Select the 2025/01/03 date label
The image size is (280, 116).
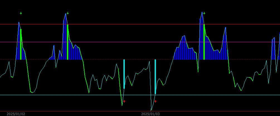pos(150,114)
